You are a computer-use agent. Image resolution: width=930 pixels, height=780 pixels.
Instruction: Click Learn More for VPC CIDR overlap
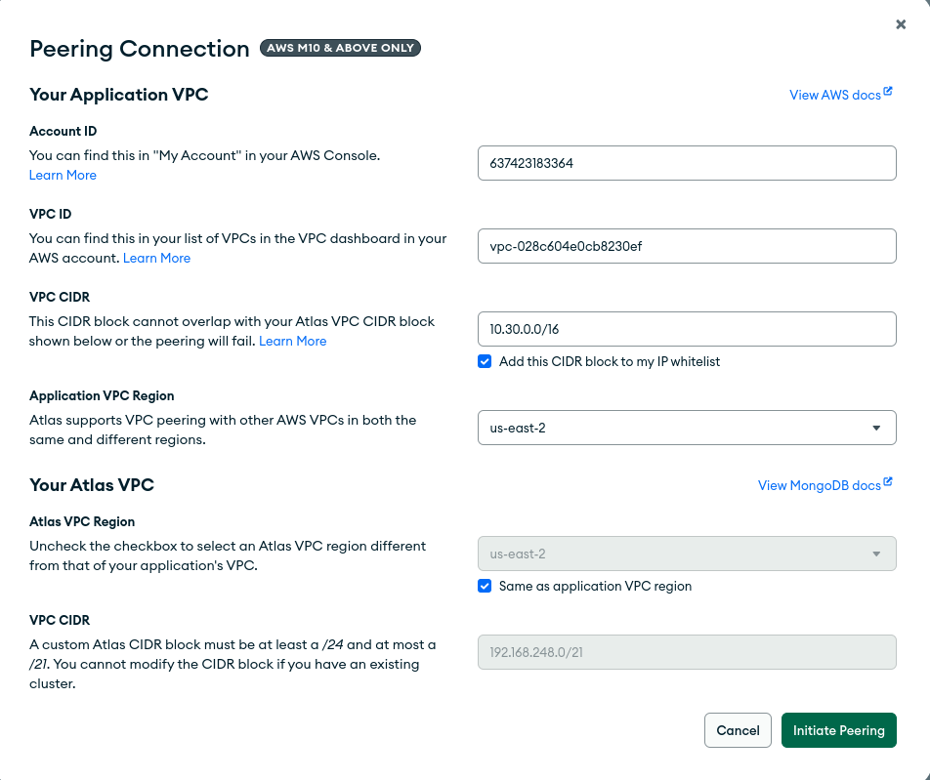tap(292, 341)
